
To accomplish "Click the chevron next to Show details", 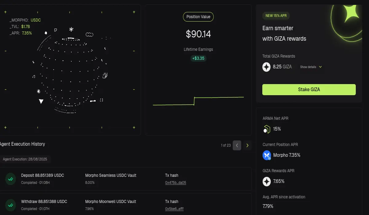I will [320, 67].
